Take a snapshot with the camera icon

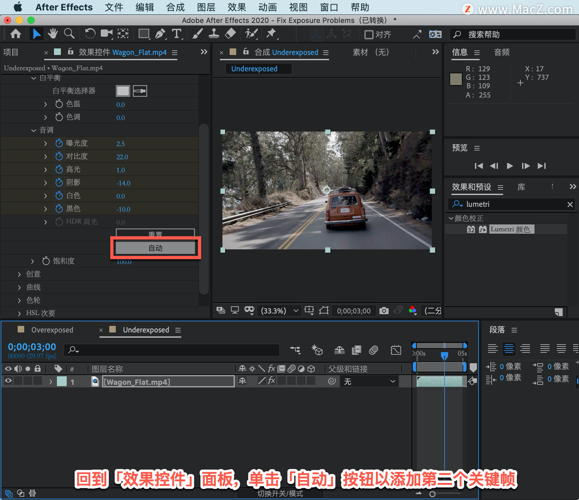[x=384, y=311]
